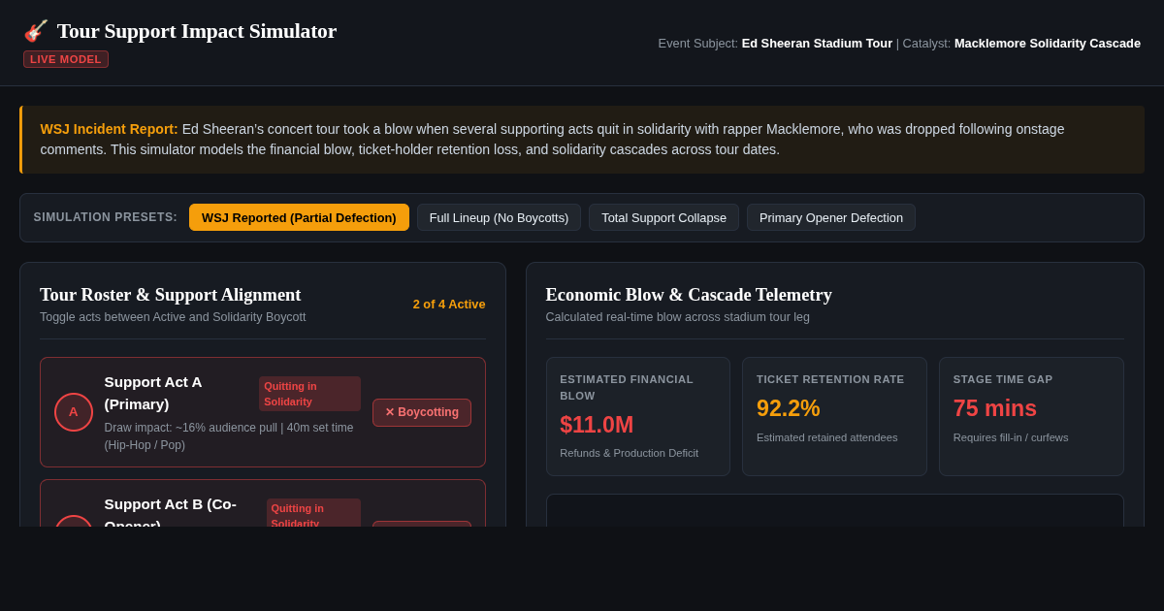Click Macklemore Solidarity Cascade catalyst text

(x=1048, y=43)
